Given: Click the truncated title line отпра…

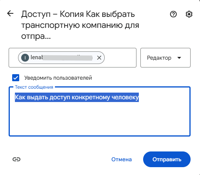Looking at the screenshot, I should [x=36, y=36].
